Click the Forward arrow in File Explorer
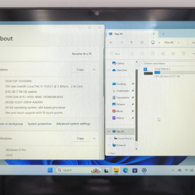The width and height of the screenshot is (195, 195). click(121, 42)
